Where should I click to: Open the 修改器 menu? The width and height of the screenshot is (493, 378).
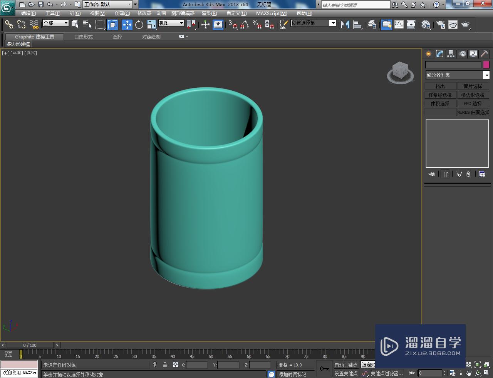pyautogui.click(x=144, y=13)
